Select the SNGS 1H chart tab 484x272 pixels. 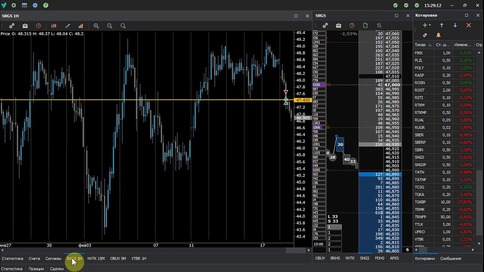tap(74, 258)
